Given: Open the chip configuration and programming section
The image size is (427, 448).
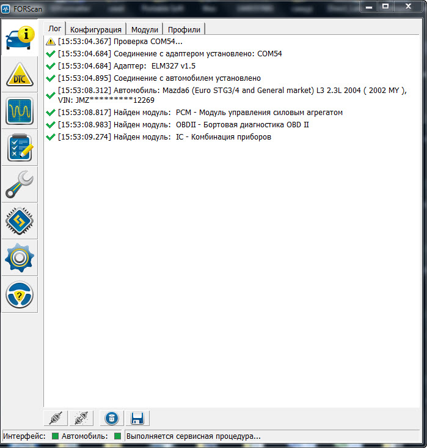Looking at the screenshot, I should point(20,222).
